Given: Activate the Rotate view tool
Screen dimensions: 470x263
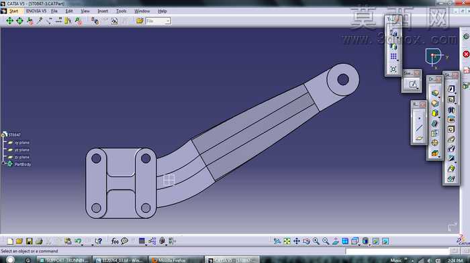Looking at the screenshot, I should pos(306,241).
